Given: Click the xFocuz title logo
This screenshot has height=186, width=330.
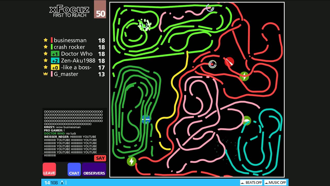Looking at the screenshot, I should pos(69,10).
